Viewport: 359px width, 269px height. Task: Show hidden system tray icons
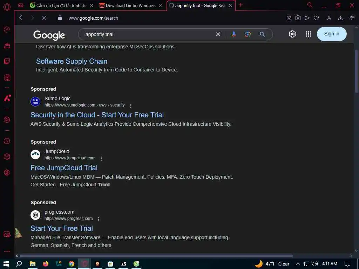(x=298, y=264)
